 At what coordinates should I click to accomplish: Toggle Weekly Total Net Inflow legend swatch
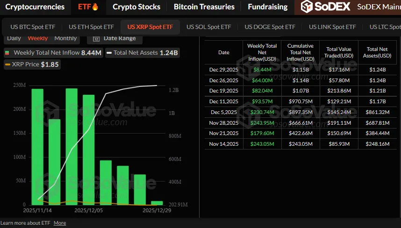point(7,53)
